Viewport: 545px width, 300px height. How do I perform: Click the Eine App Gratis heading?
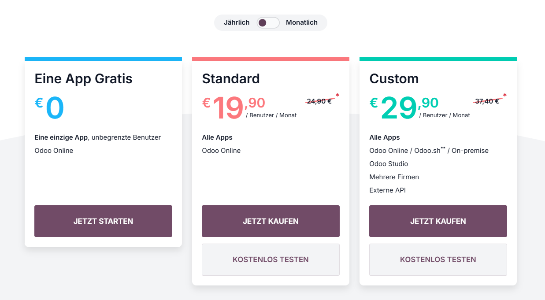tap(84, 79)
